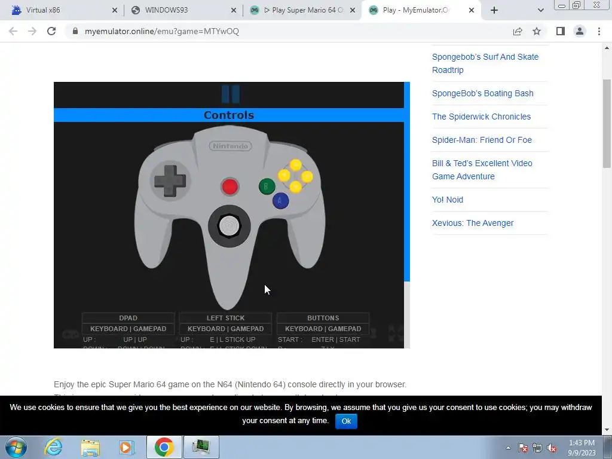
Task: Close the Virtual x86 tab
Action: 114,10
